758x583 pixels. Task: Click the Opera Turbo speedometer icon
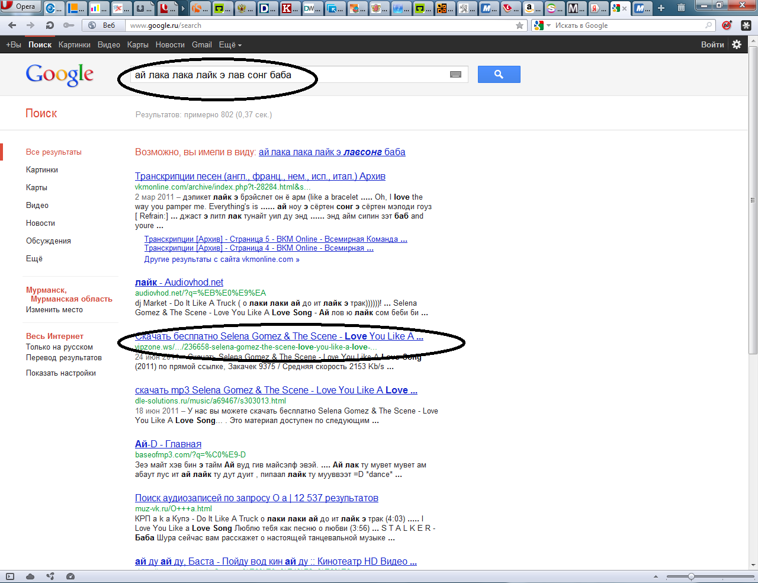point(70,576)
